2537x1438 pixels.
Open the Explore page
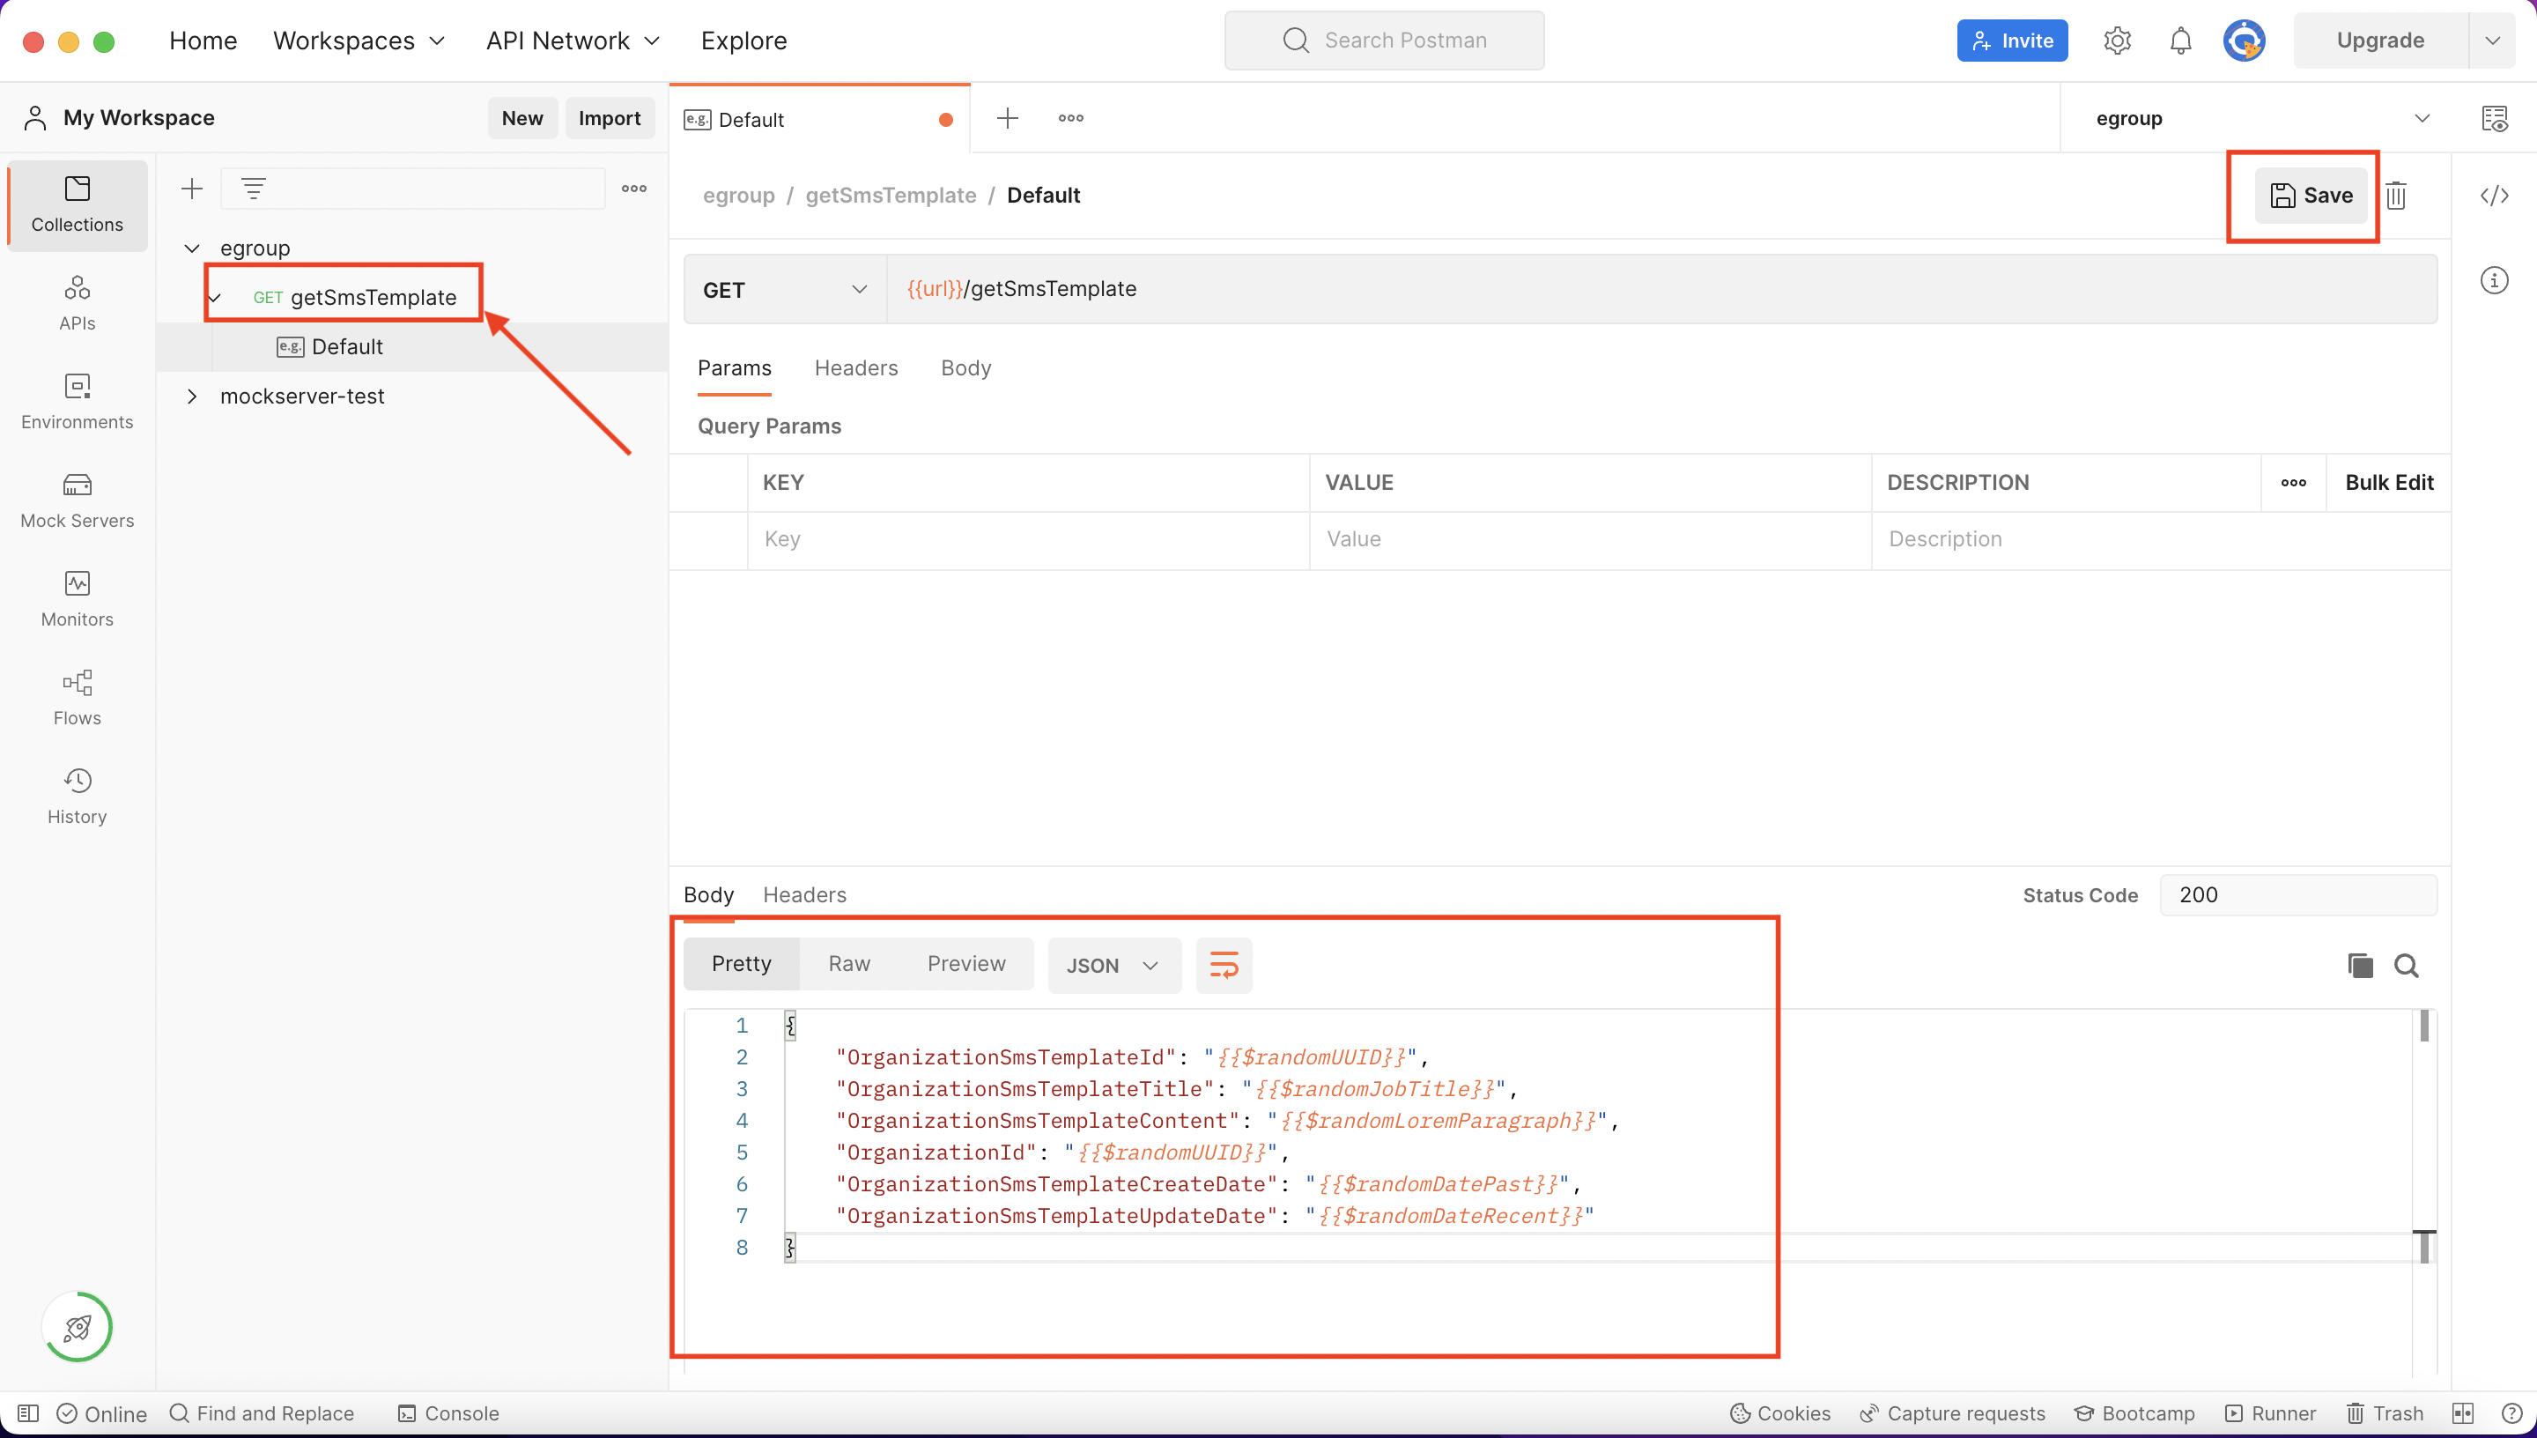[x=743, y=40]
